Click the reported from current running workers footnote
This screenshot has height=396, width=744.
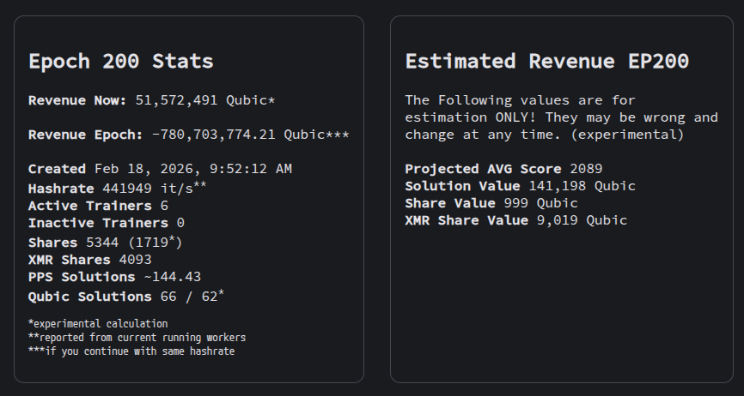coord(137,337)
